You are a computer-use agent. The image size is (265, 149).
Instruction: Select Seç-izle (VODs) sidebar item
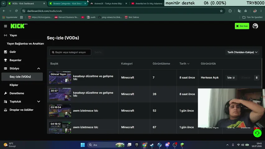click(x=22, y=77)
